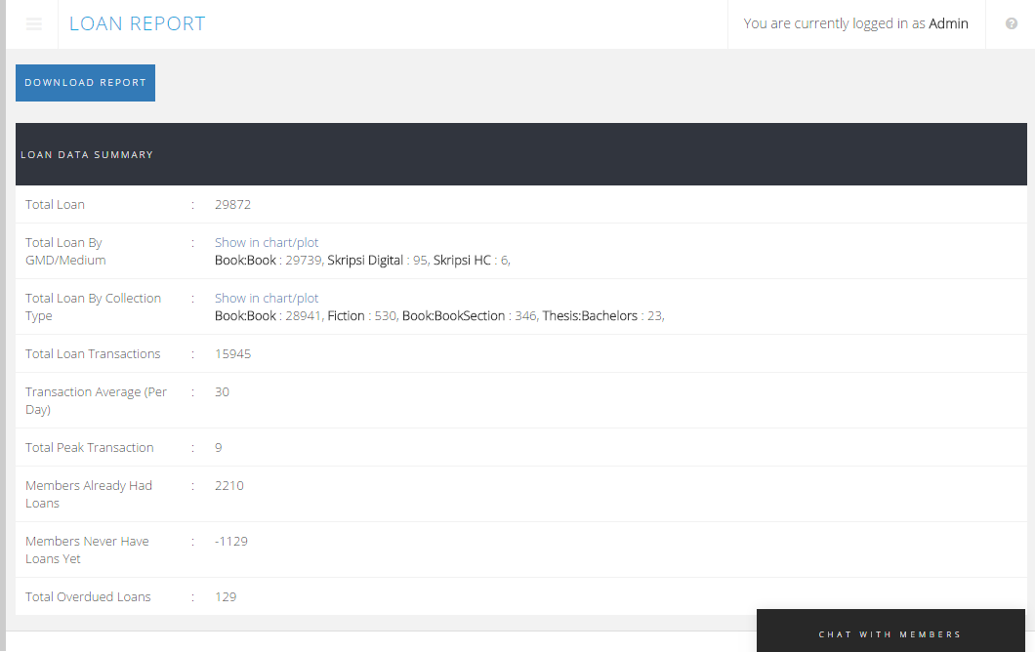Select the Loan Data Summary header
This screenshot has width=1035, height=652.
tap(87, 154)
